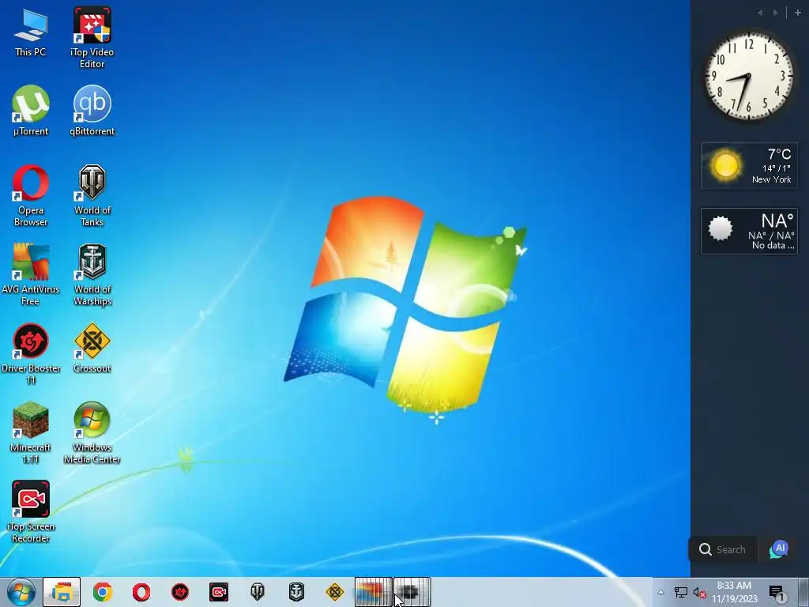The height and width of the screenshot is (607, 809).
Task: Select the µTorrent desktop shortcut
Action: (x=31, y=111)
